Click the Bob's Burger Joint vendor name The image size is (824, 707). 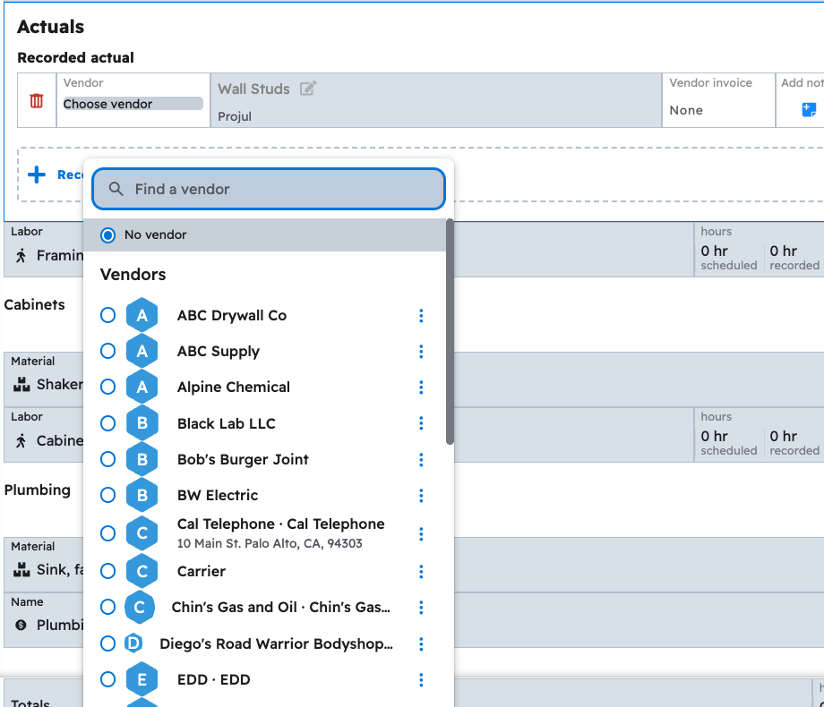click(243, 460)
